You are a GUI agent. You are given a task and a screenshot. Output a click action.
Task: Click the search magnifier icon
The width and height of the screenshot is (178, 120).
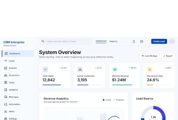[x=43, y=41]
